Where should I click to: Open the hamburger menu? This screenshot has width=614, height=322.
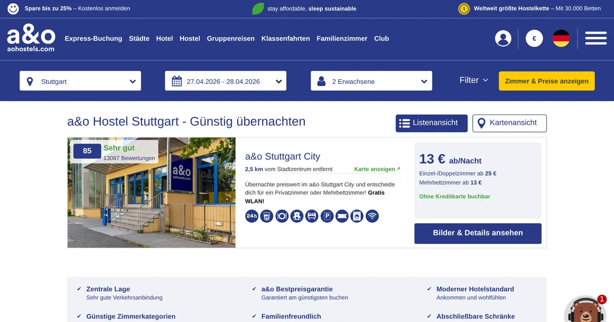(x=596, y=38)
